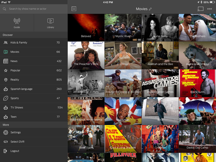Tap the battery indicator in status bar

point(212,2)
